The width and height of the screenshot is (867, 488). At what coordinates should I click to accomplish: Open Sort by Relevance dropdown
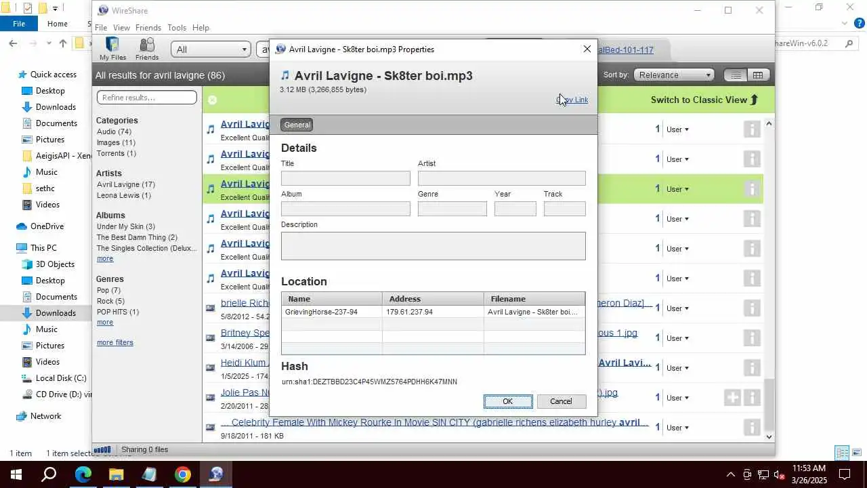[674, 75]
